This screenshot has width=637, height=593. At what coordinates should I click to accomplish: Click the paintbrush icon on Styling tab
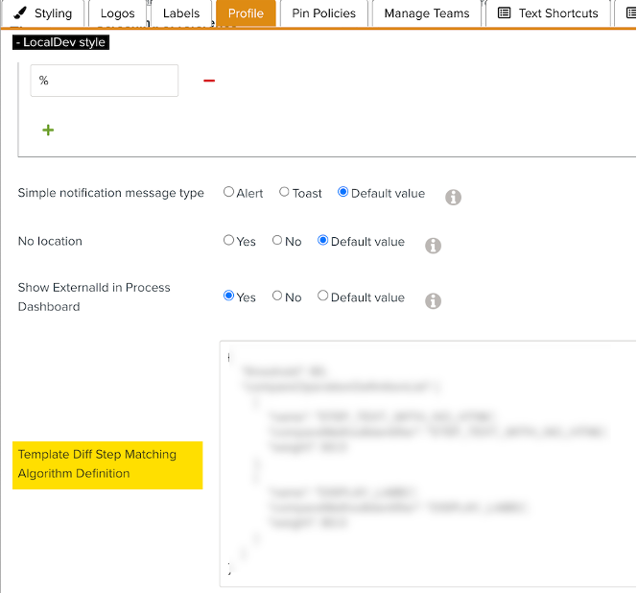click(x=21, y=13)
